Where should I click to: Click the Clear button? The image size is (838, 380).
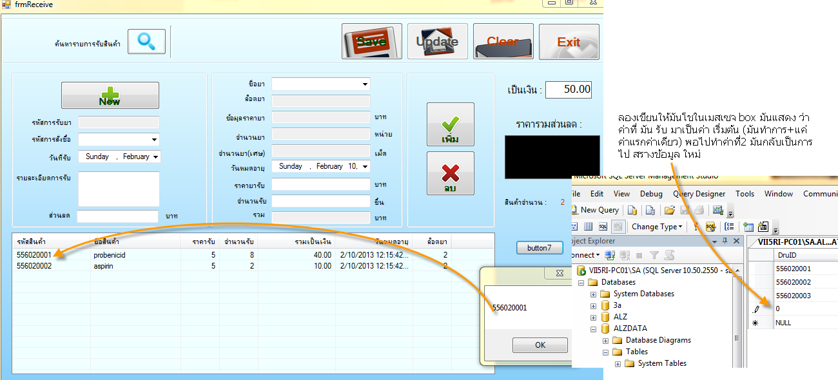pos(503,41)
